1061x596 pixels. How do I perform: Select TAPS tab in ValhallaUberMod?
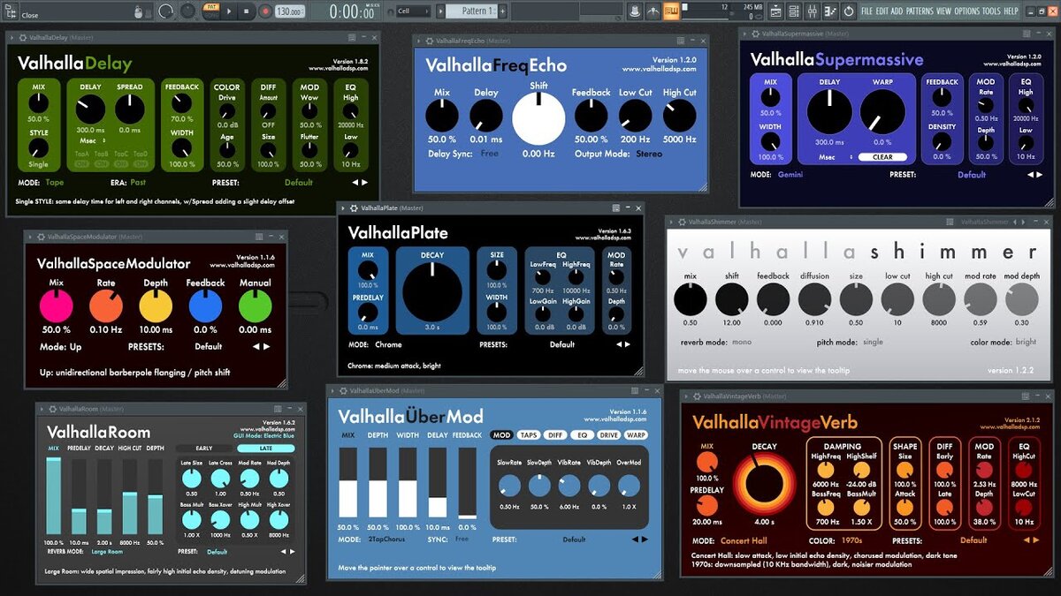point(529,435)
